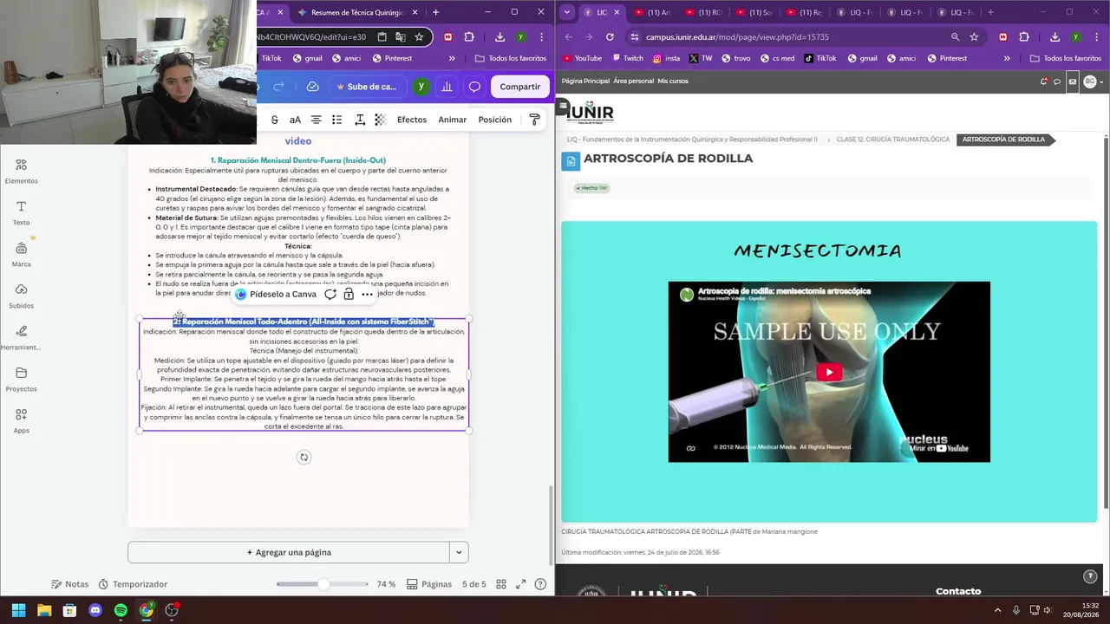Open the Posición menu in Canva
The width and height of the screenshot is (1110, 624).
click(x=495, y=120)
